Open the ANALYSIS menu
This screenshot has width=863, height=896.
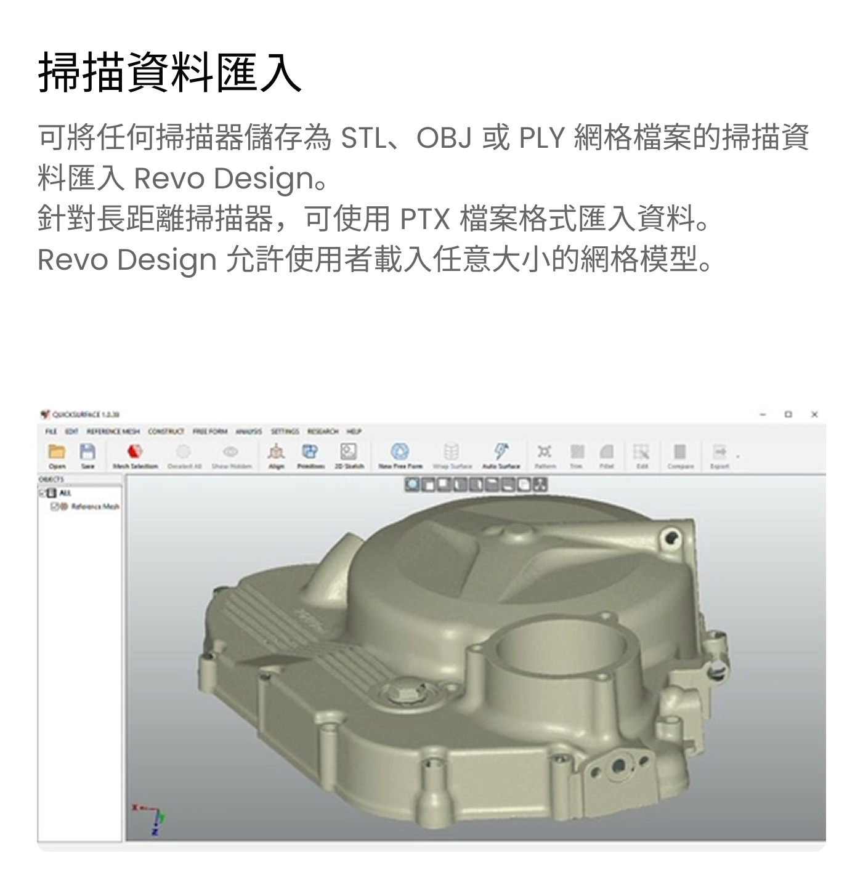point(249,432)
